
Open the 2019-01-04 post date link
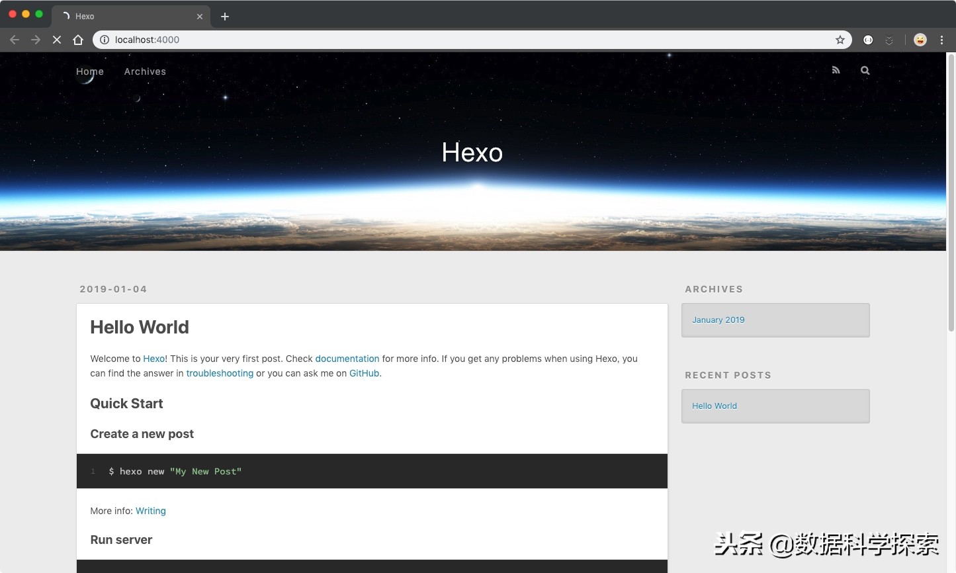(113, 289)
